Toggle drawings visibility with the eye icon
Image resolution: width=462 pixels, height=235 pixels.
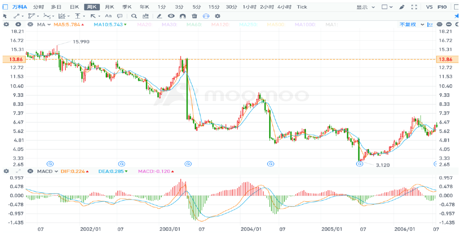point(171,16)
